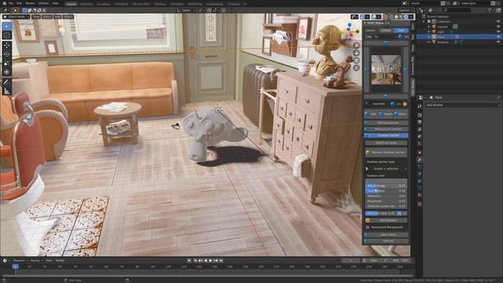Enable Transparent Background checkbox

368,227
